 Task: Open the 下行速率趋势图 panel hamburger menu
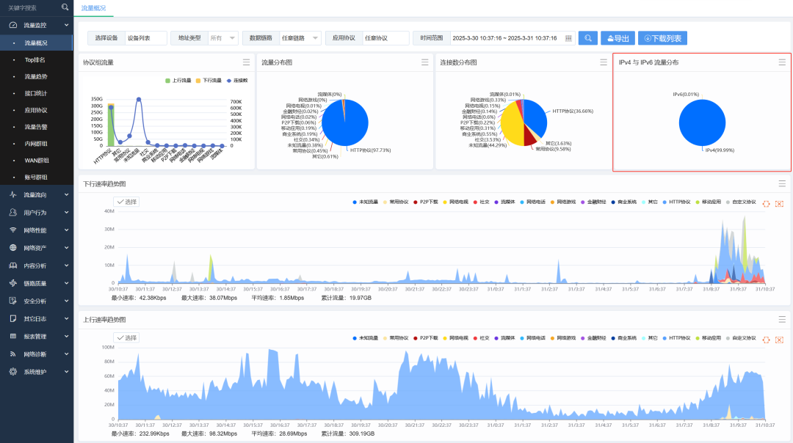[x=782, y=183]
